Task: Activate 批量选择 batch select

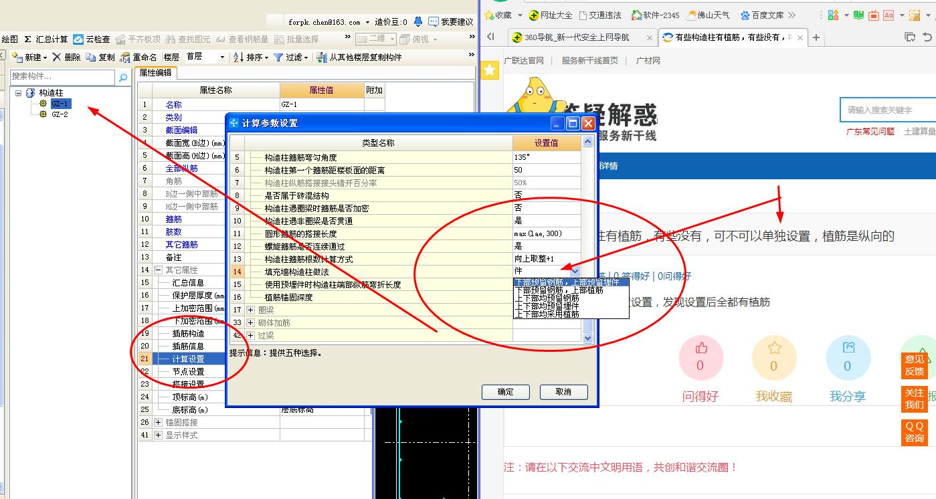Action: coord(296,39)
